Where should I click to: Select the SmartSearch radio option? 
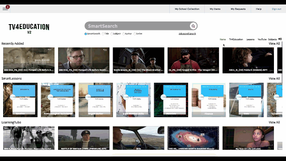85,34
